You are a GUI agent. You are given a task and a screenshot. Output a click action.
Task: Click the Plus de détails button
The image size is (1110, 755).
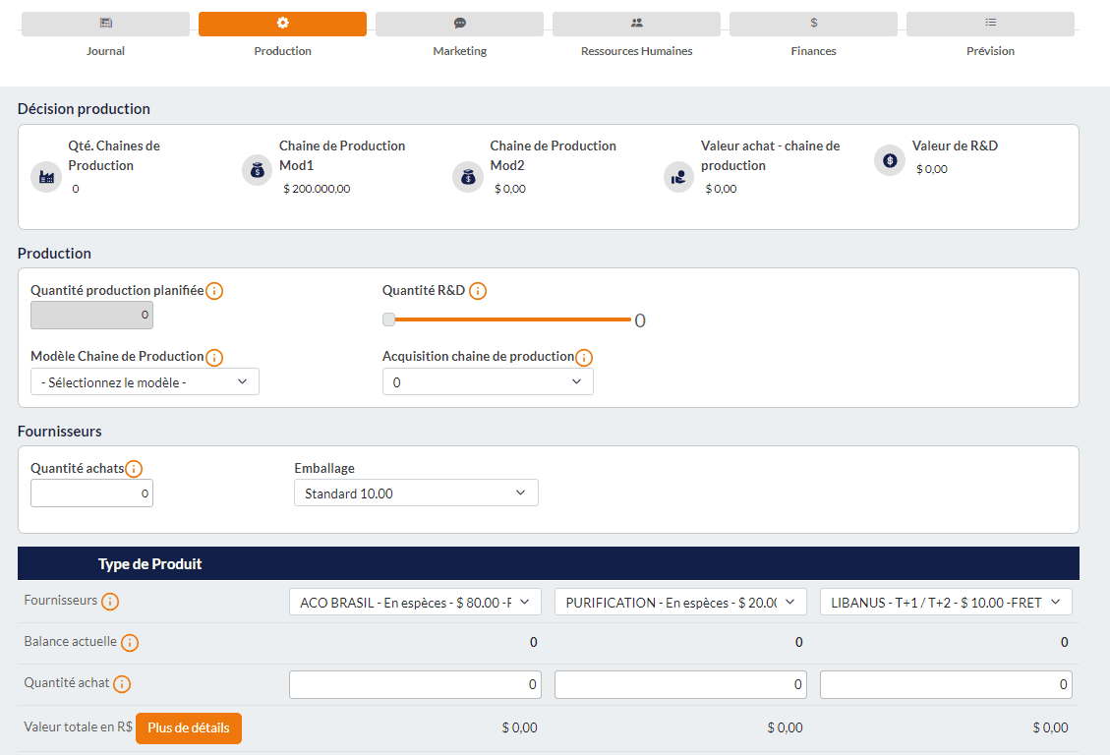(x=188, y=728)
